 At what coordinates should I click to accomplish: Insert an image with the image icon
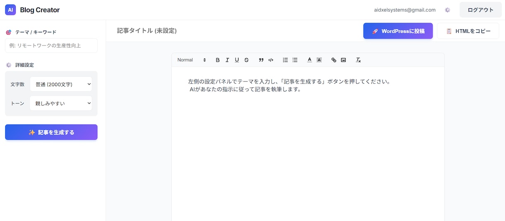click(x=343, y=60)
